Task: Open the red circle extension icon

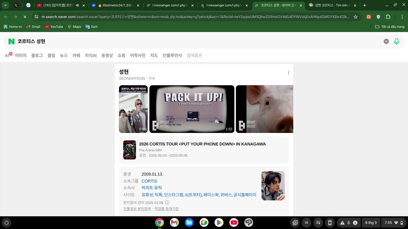Action: [369, 17]
